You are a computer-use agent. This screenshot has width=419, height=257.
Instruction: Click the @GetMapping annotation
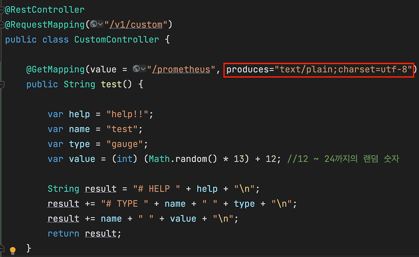[x=56, y=69]
